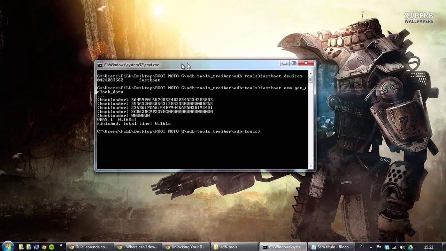Click the cmd vertical scrollbar thumb
446x251 pixels.
point(311,79)
